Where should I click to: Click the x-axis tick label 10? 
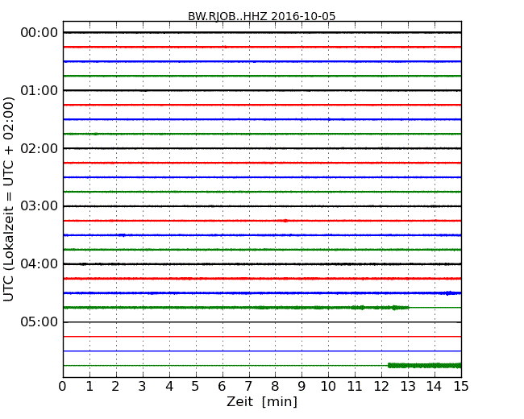click(x=328, y=387)
